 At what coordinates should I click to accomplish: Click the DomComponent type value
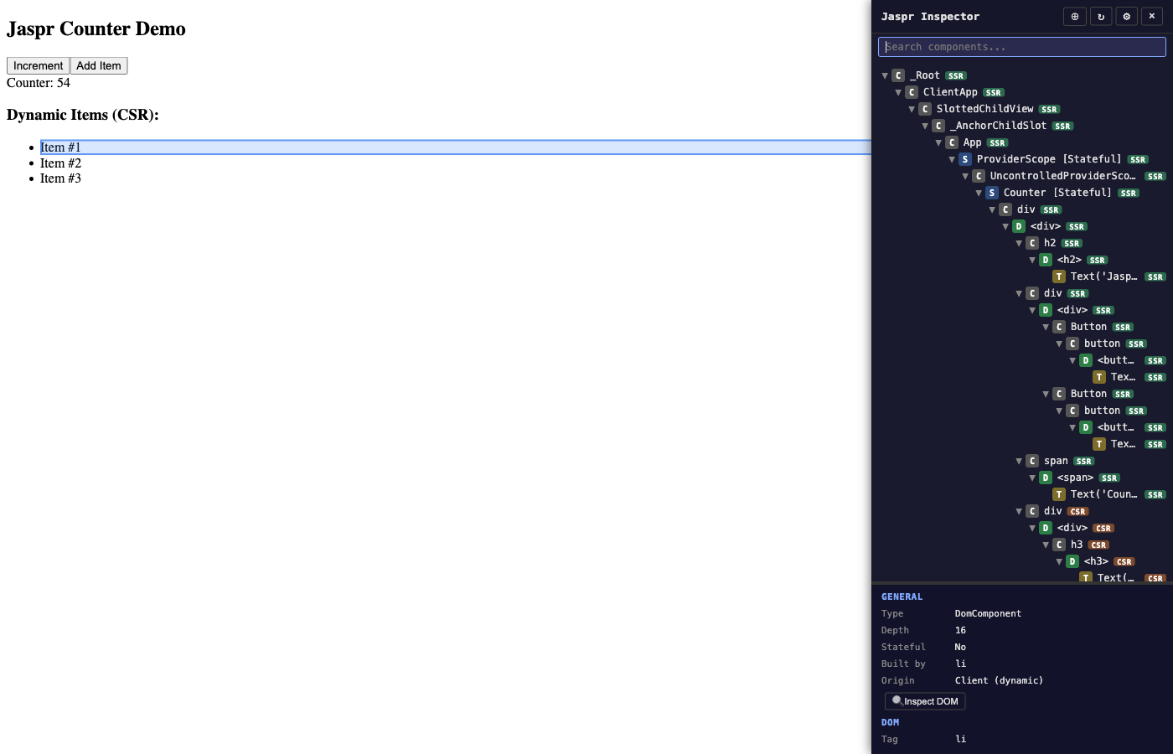(988, 613)
